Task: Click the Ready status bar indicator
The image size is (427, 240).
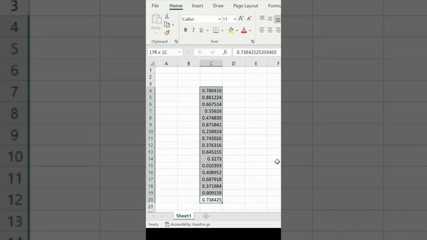Action: click(x=153, y=225)
